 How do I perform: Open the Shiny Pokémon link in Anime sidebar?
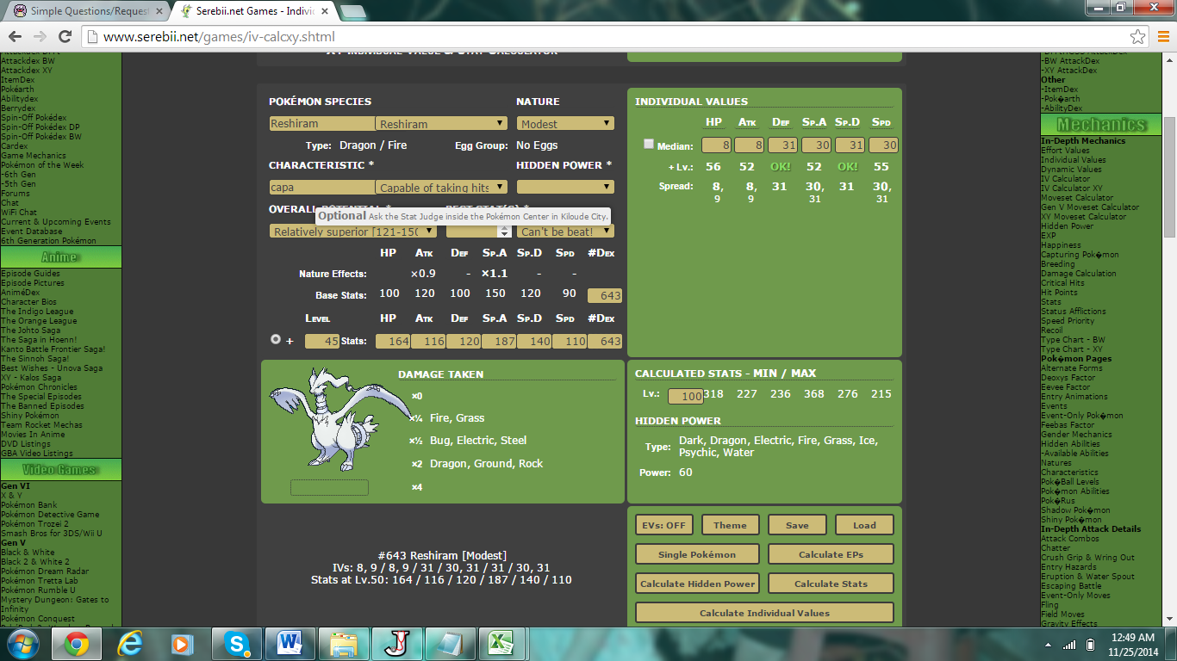(x=30, y=416)
